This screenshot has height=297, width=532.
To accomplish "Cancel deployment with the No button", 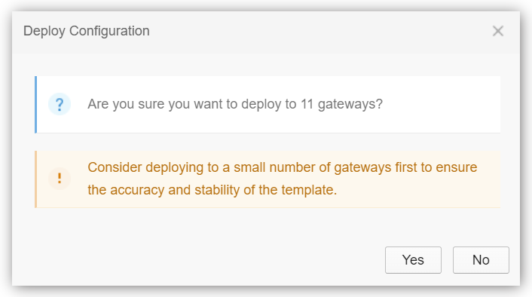I will coord(481,260).
